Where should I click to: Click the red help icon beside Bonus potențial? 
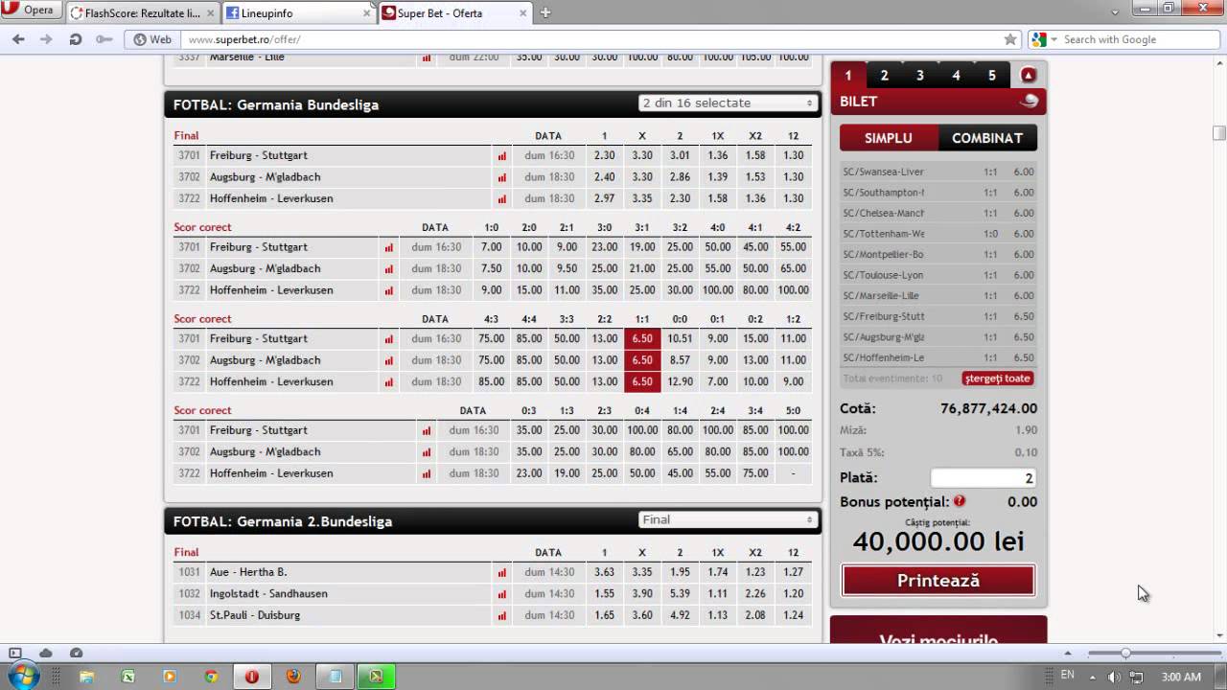[x=960, y=501]
